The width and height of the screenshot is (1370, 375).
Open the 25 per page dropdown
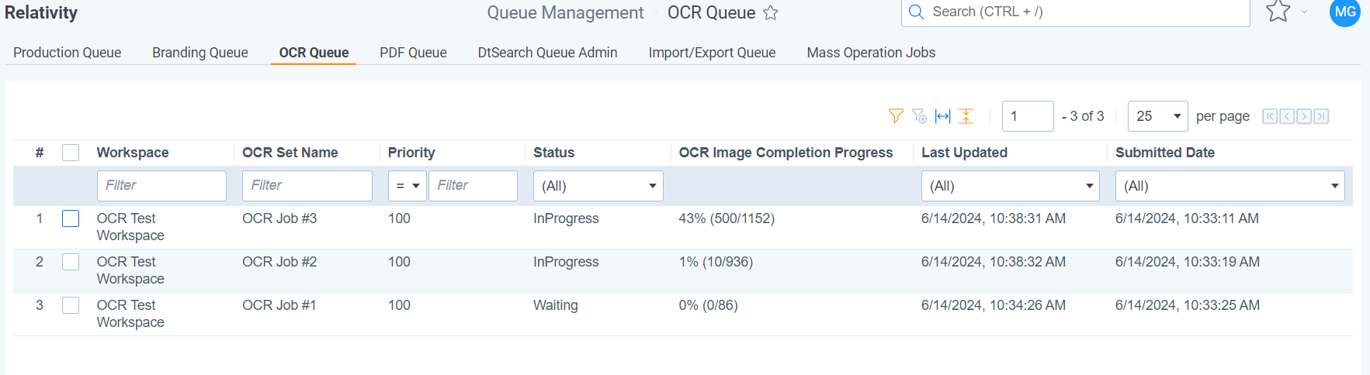tap(1158, 116)
